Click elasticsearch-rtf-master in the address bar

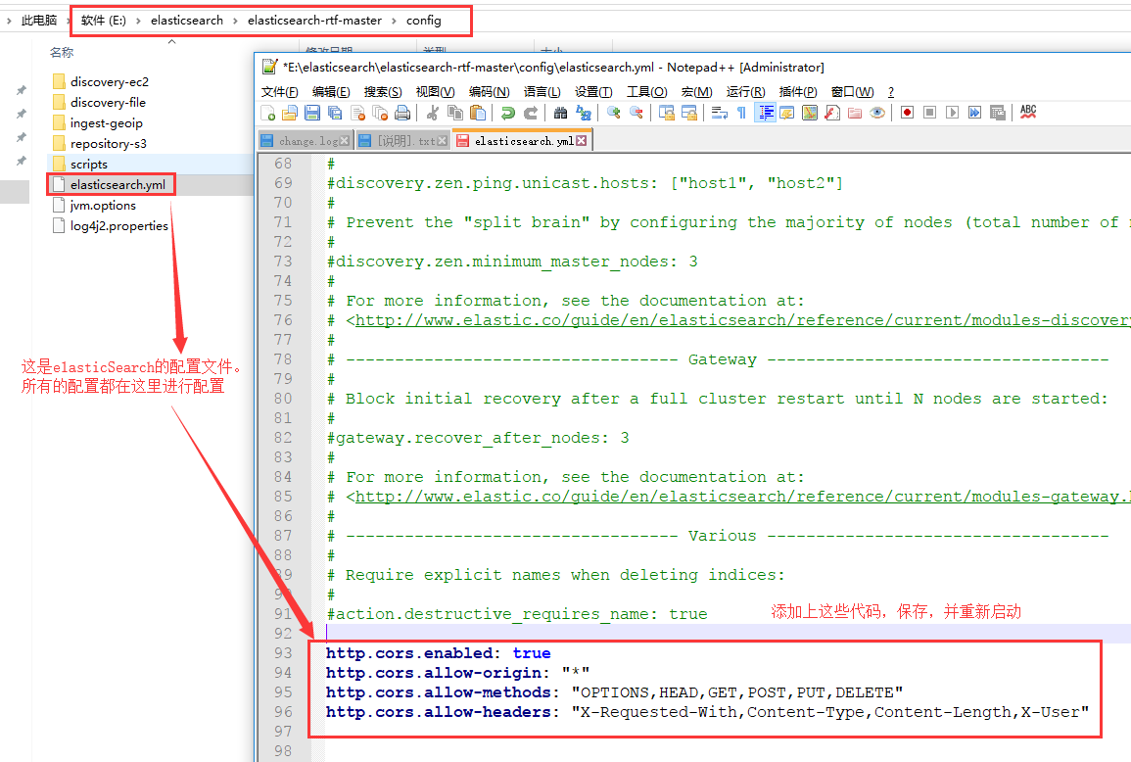(x=314, y=20)
